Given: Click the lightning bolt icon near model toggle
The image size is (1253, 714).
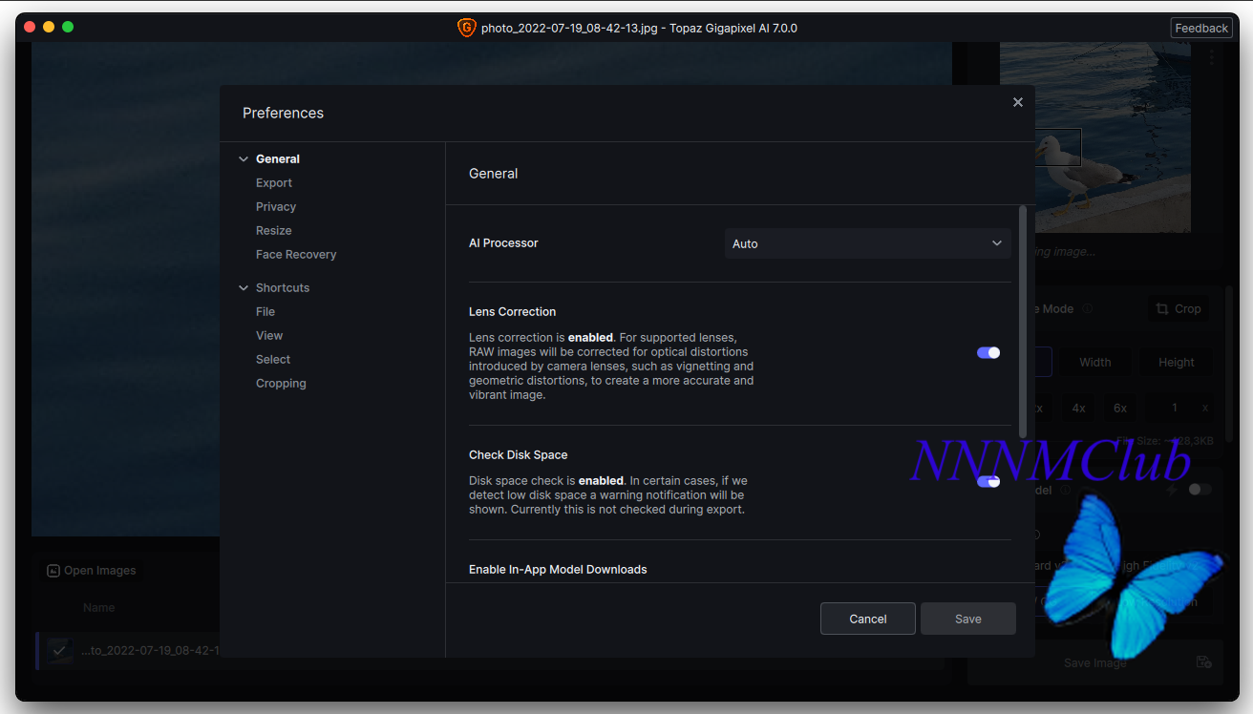Looking at the screenshot, I should pyautogui.click(x=1172, y=490).
